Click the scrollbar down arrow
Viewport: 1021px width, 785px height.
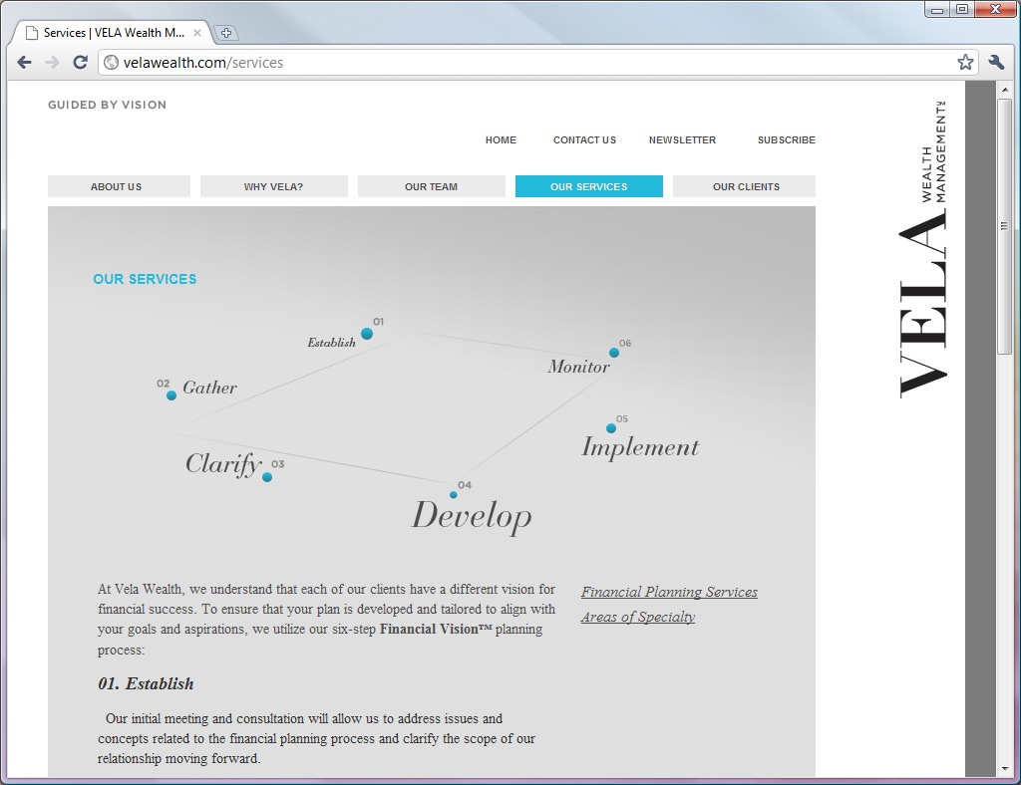1003,769
